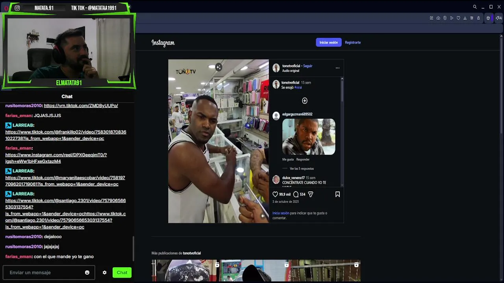
Task: Open the downloads icon in browser toolbar
Action: [465, 18]
